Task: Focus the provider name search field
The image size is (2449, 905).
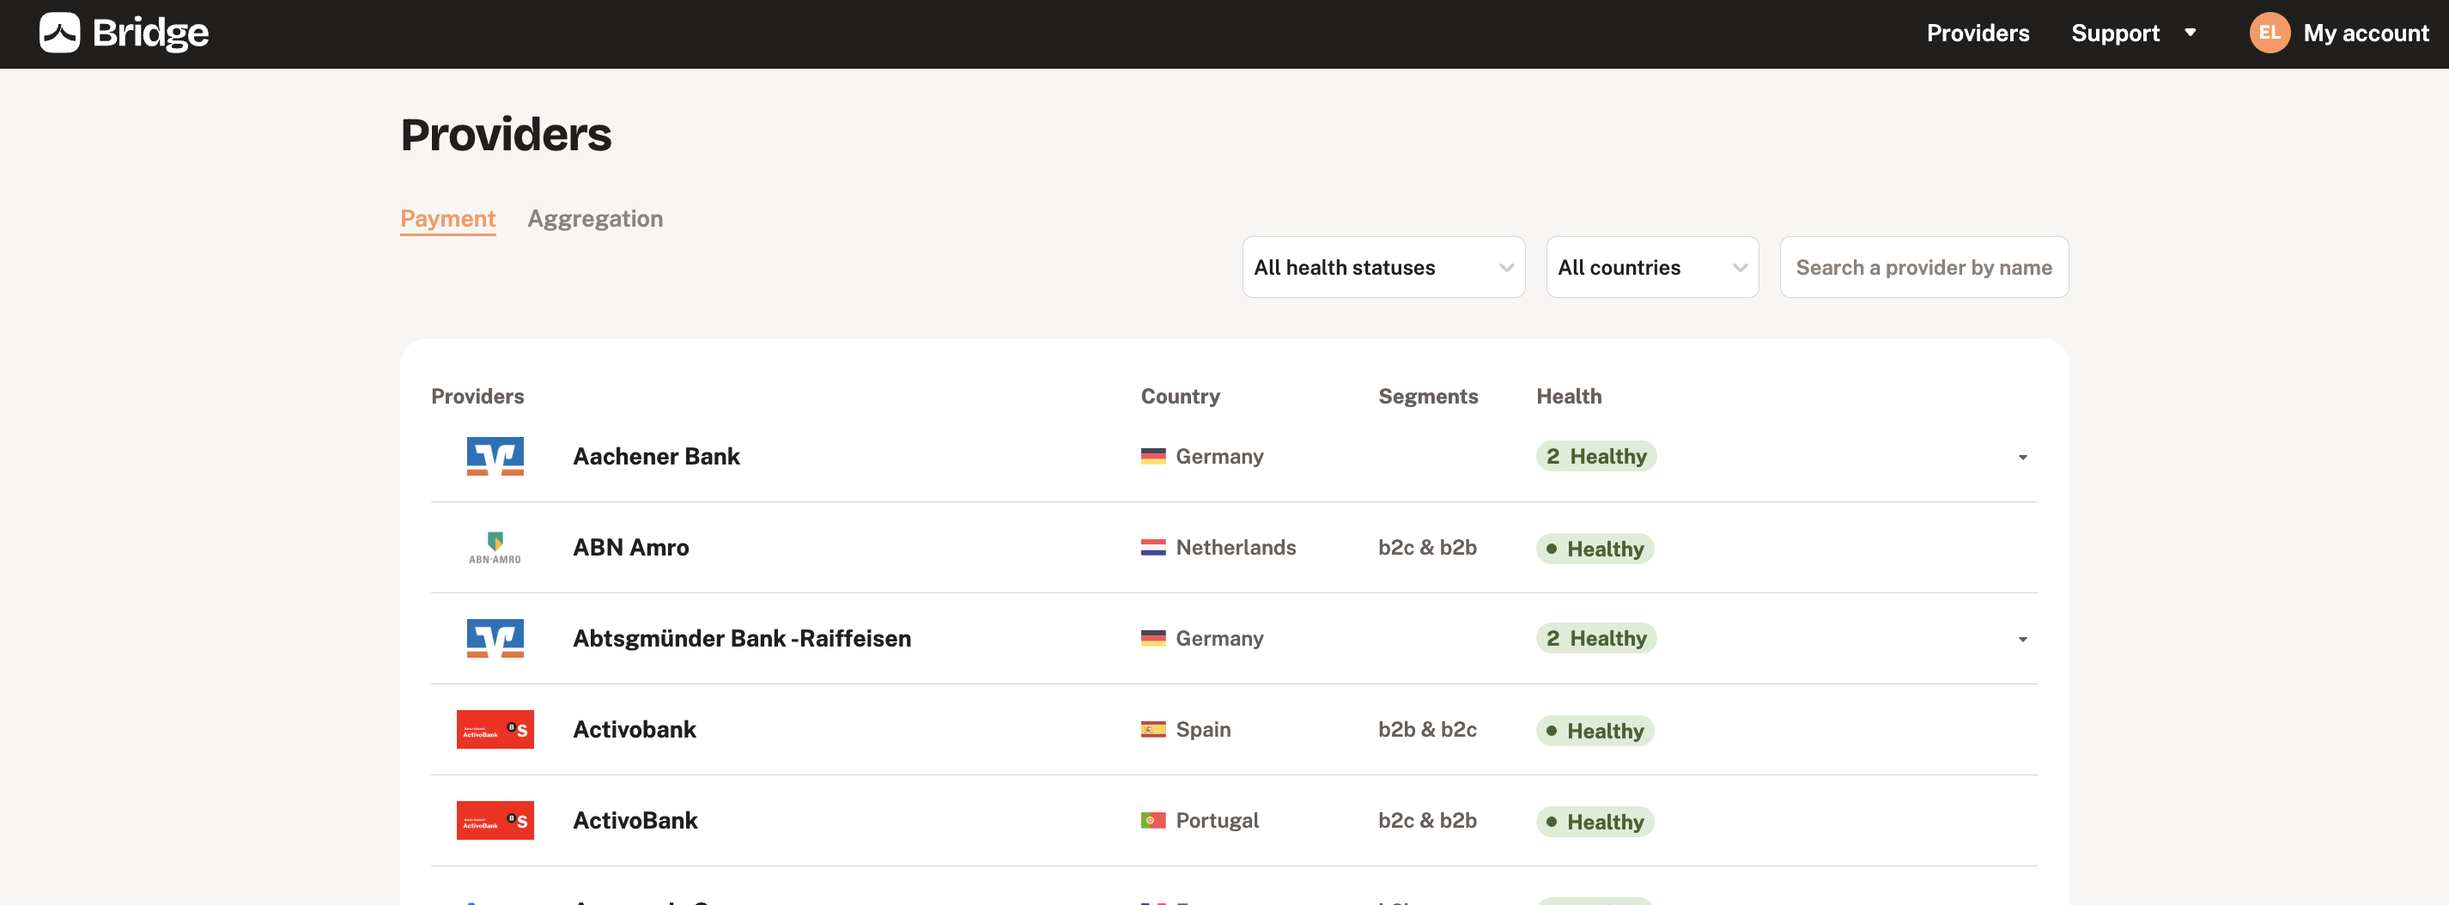Action: pyautogui.click(x=1923, y=267)
